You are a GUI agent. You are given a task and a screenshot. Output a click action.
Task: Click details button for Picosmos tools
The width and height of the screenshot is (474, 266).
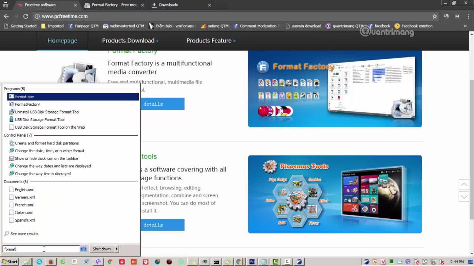click(x=163, y=225)
